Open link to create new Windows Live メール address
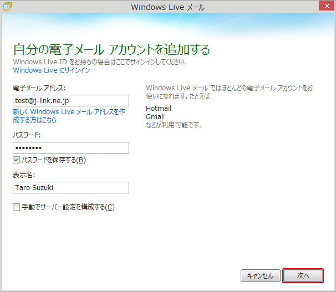The height and width of the screenshot is (292, 336). pos(69,116)
